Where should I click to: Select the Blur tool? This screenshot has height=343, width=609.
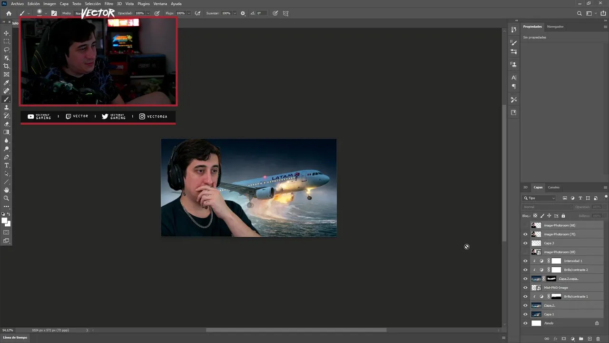pos(7,141)
